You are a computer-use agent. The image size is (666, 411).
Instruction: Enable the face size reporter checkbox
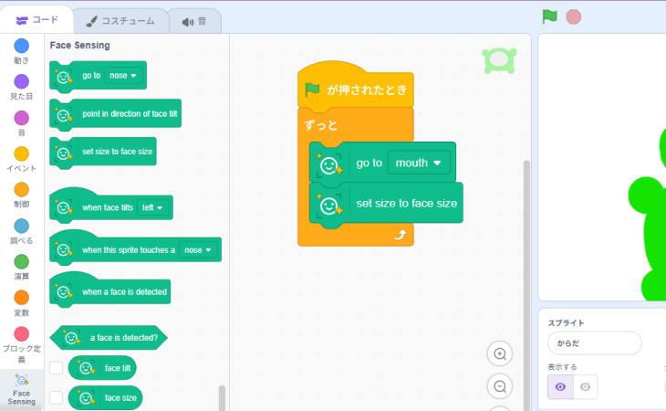tap(57, 397)
